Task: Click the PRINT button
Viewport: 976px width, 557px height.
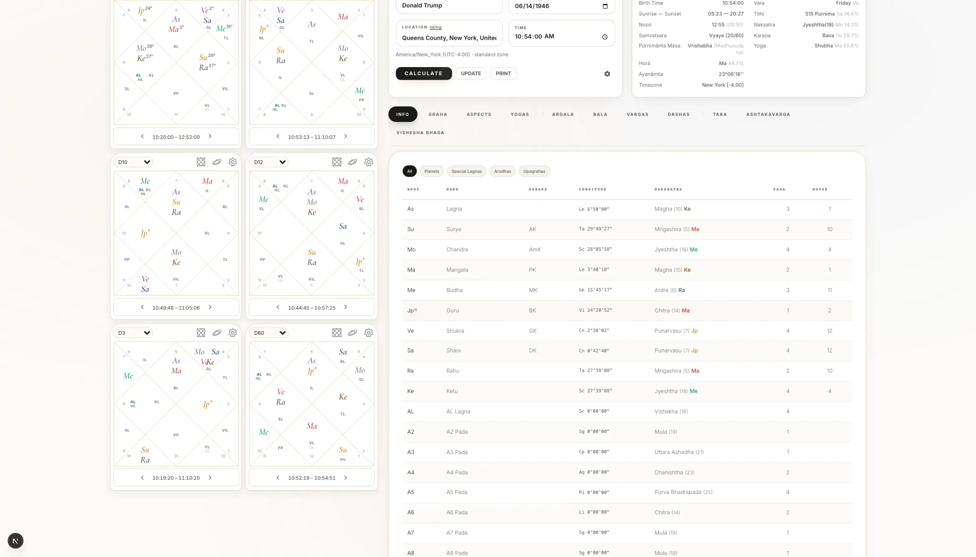Action: (x=503, y=74)
